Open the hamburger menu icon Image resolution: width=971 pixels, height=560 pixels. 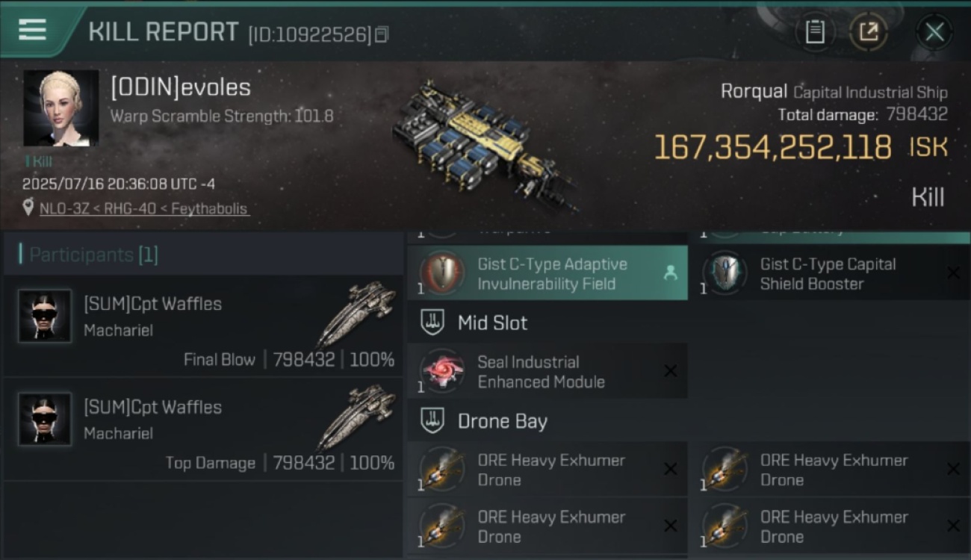(32, 30)
